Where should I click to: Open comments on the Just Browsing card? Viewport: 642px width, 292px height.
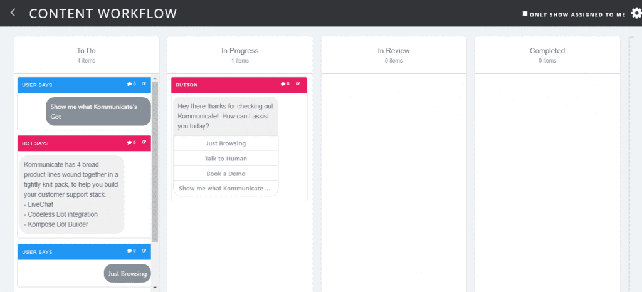(x=132, y=251)
